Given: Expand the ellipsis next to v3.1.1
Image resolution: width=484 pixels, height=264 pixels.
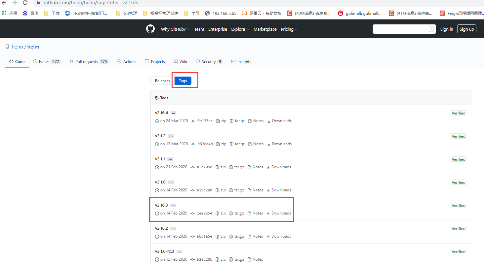Looking at the screenshot, I should [170, 159].
